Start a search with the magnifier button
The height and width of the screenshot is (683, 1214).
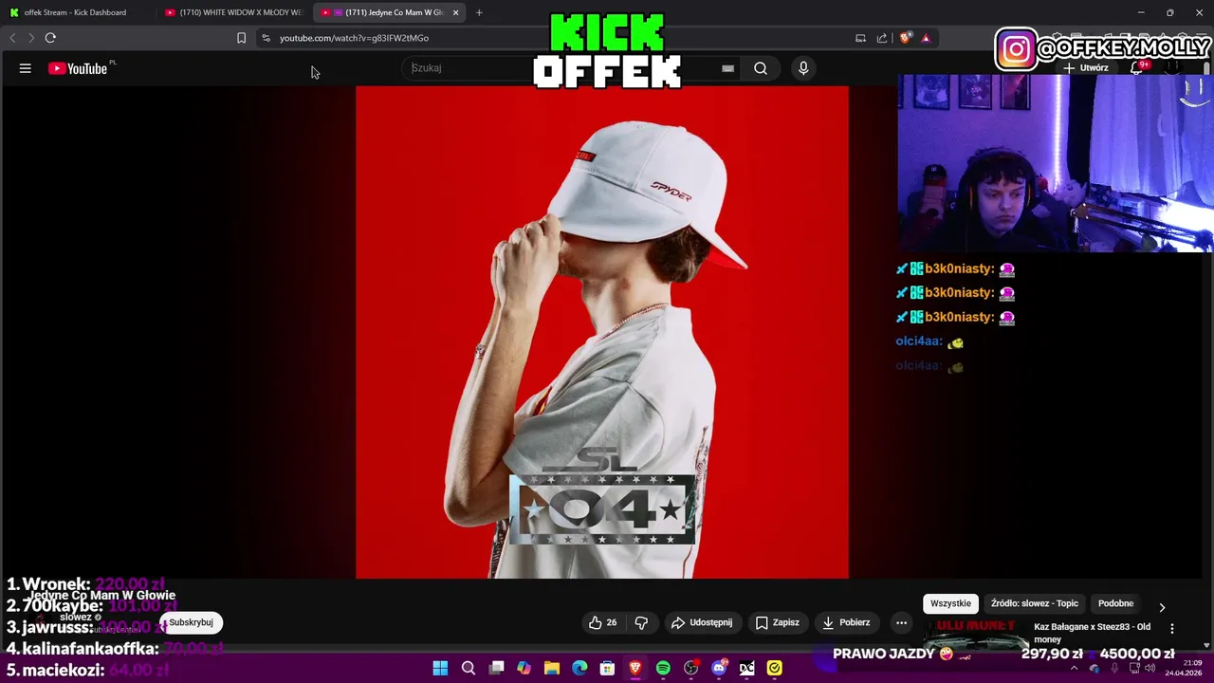761,68
